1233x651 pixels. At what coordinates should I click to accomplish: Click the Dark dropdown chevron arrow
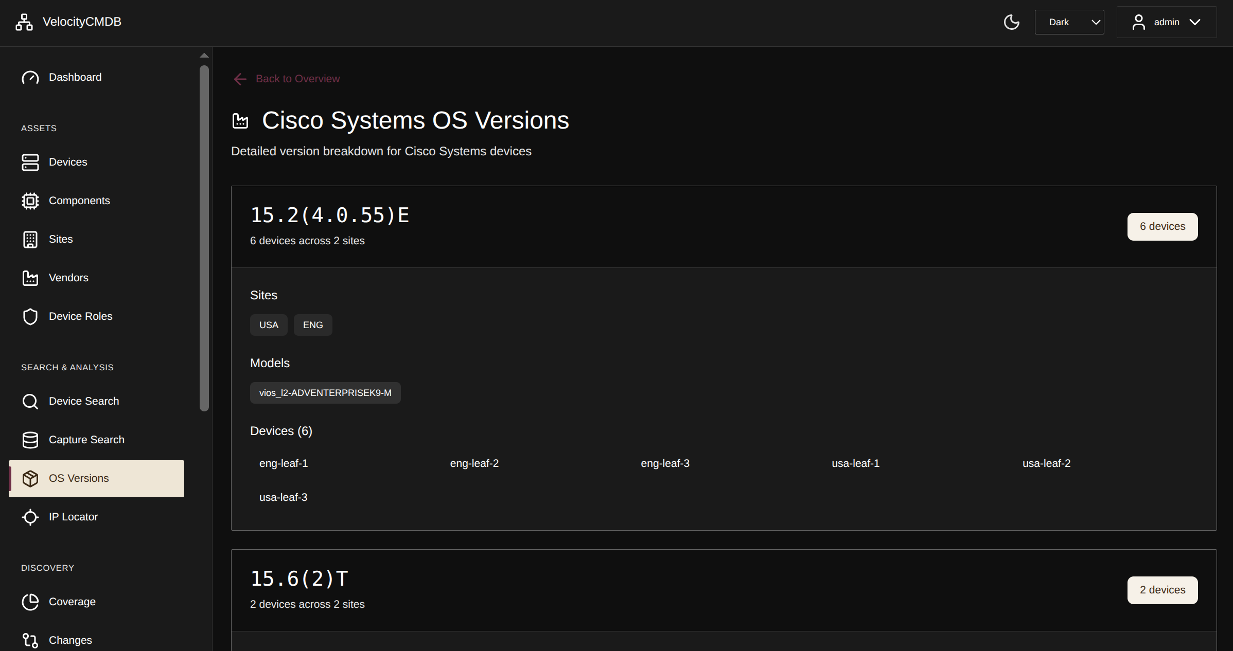[x=1095, y=22]
